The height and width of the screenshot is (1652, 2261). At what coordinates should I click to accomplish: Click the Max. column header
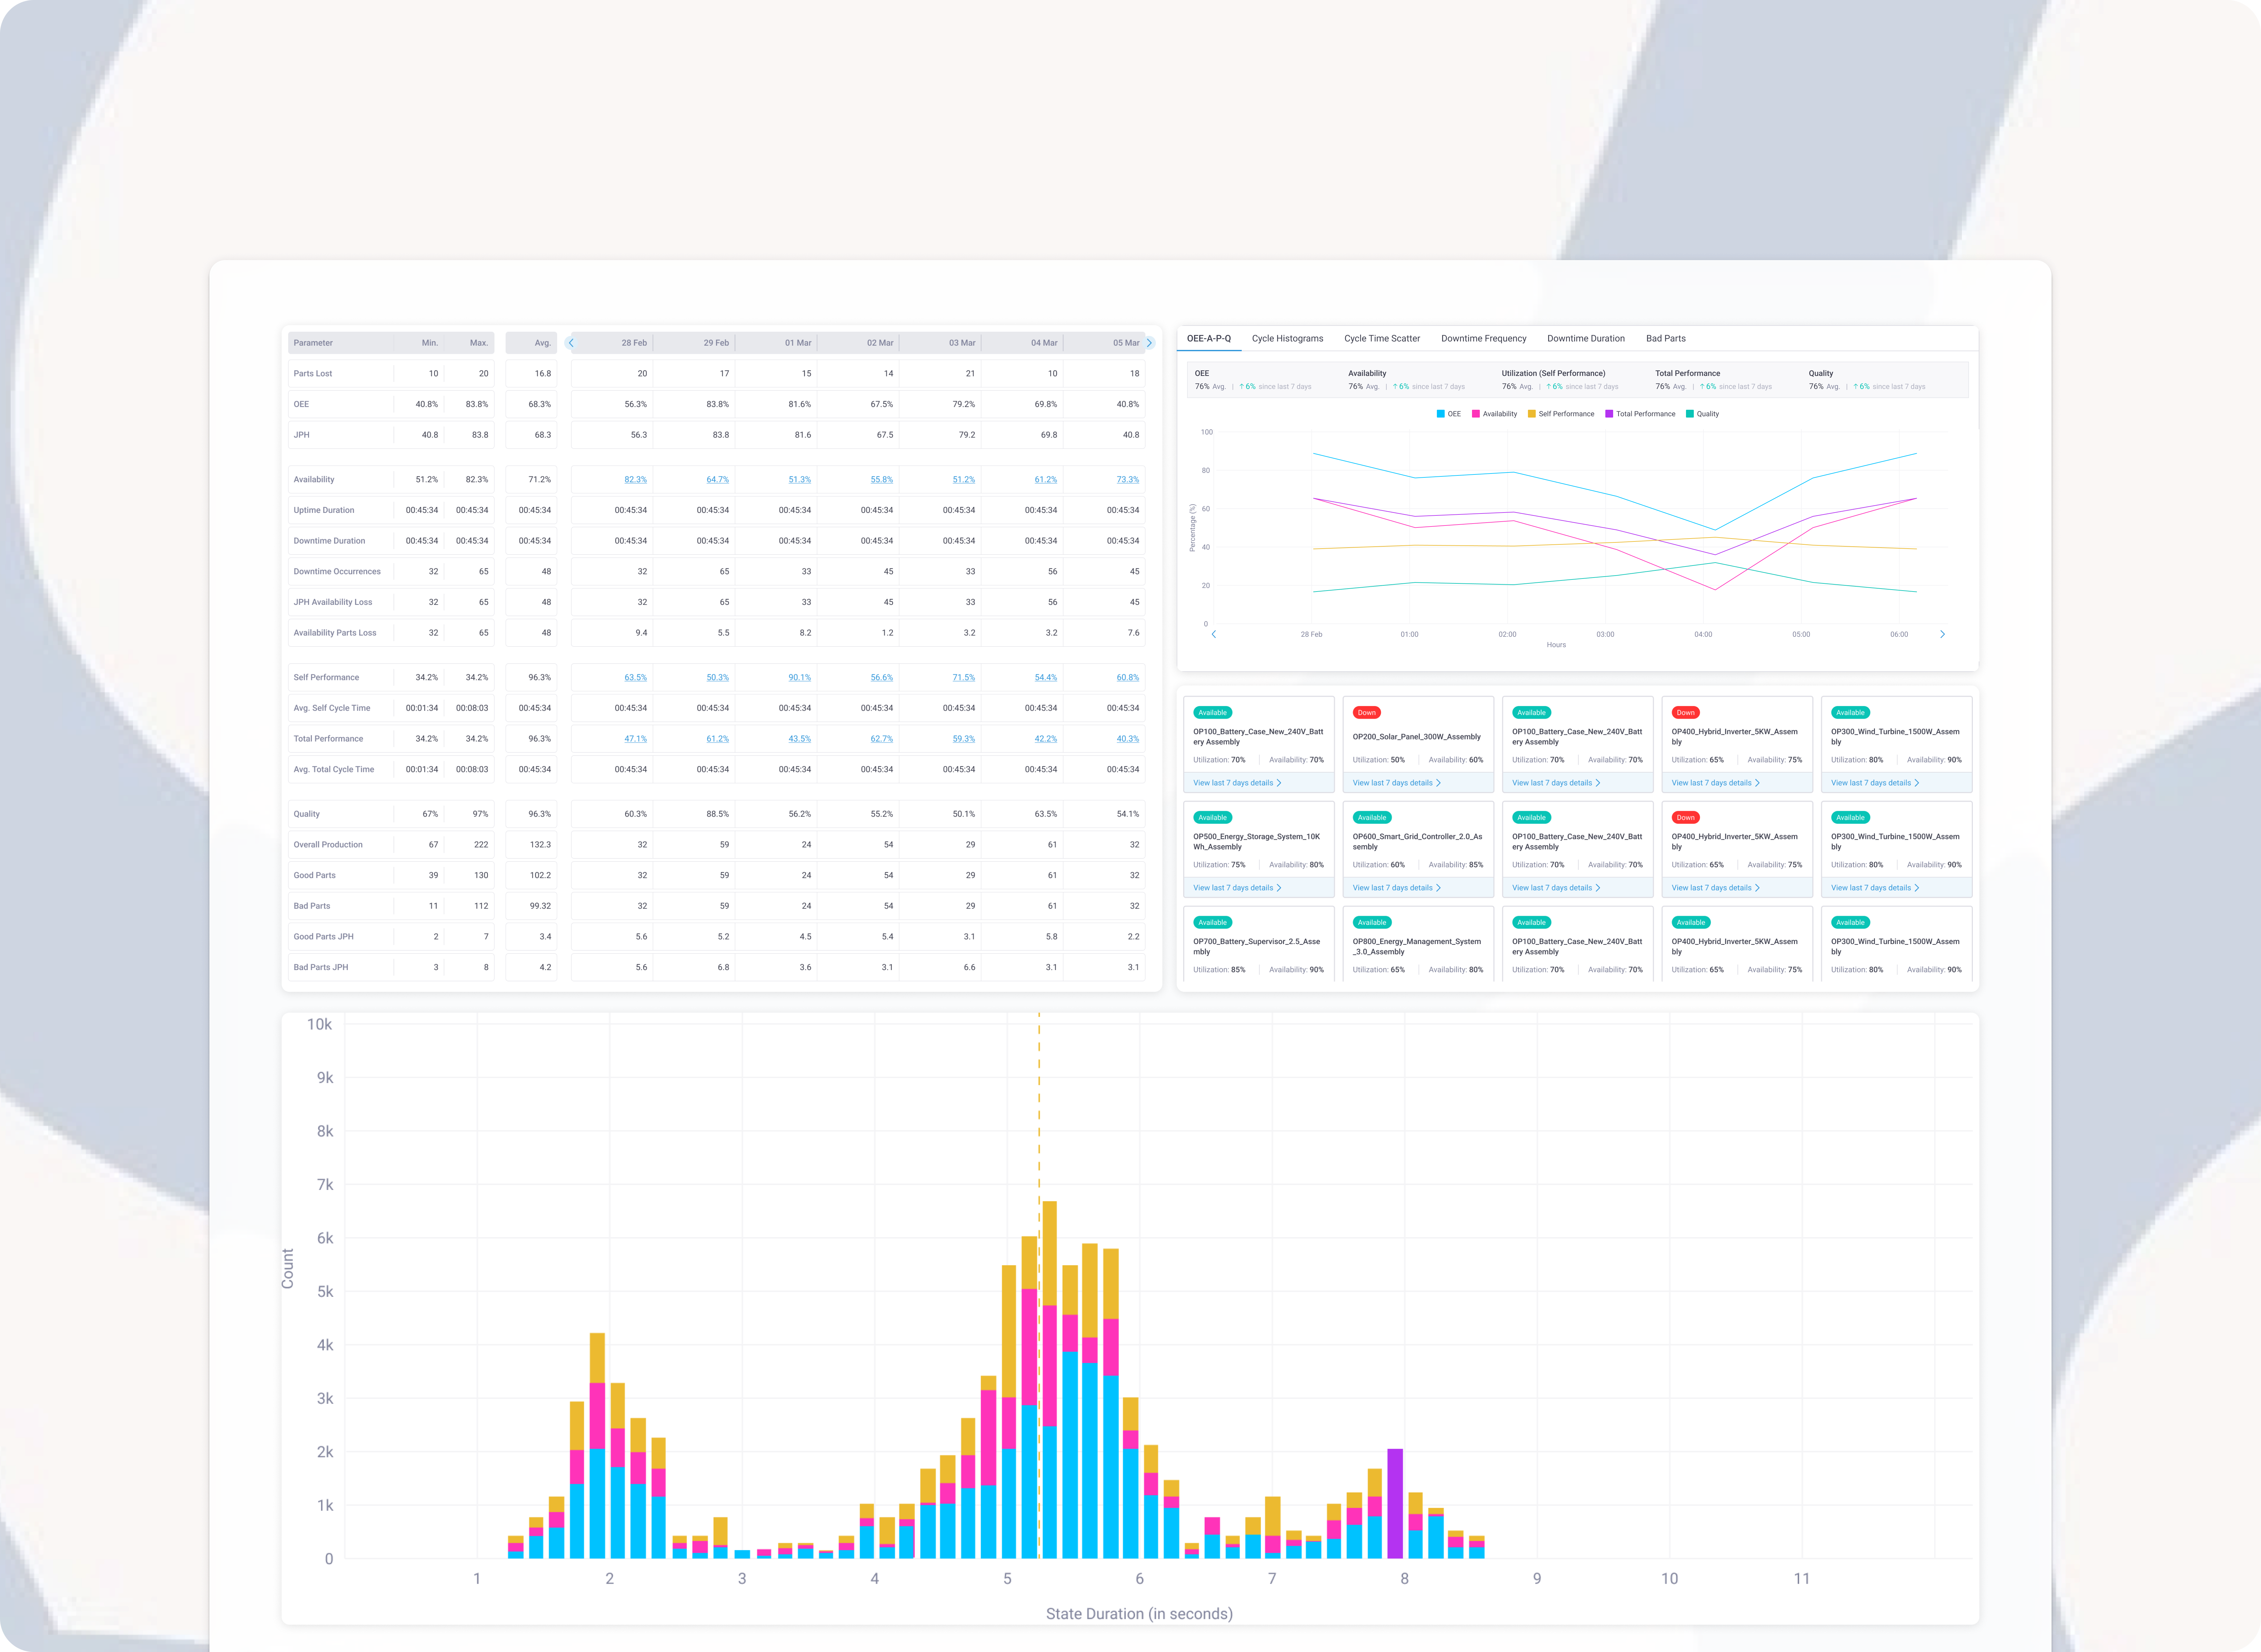479,343
